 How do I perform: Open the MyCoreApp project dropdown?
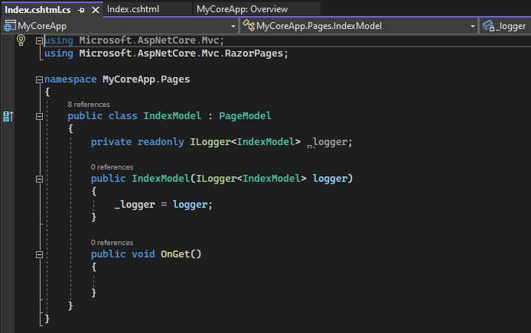233,26
